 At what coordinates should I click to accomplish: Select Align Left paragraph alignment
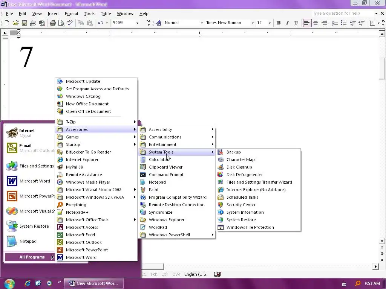point(307,23)
